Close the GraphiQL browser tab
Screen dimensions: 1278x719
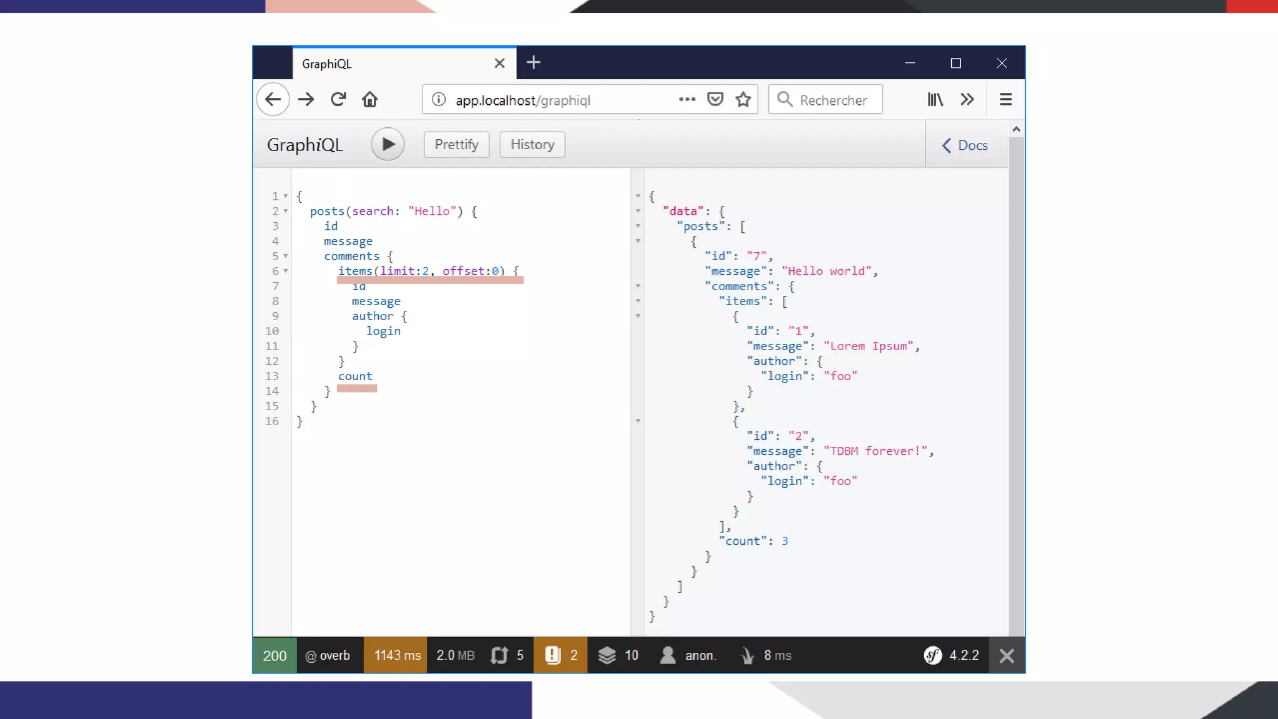(x=499, y=63)
